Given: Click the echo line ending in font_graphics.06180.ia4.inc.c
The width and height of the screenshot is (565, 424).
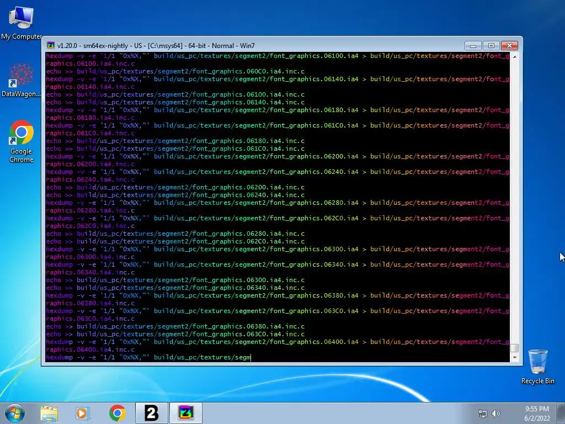Looking at the screenshot, I should 175,141.
